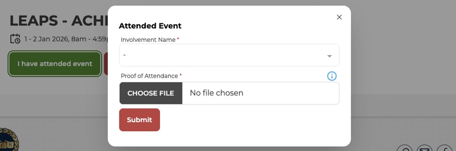This screenshot has width=456, height=151.
Task: Click the circular footer icon left of envelope
Action: coord(405,149)
